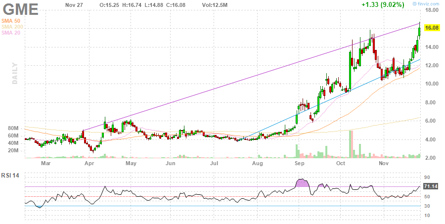Click the purple overbought RSI area in September
Viewport: 445px width, 224px height.
click(x=302, y=182)
